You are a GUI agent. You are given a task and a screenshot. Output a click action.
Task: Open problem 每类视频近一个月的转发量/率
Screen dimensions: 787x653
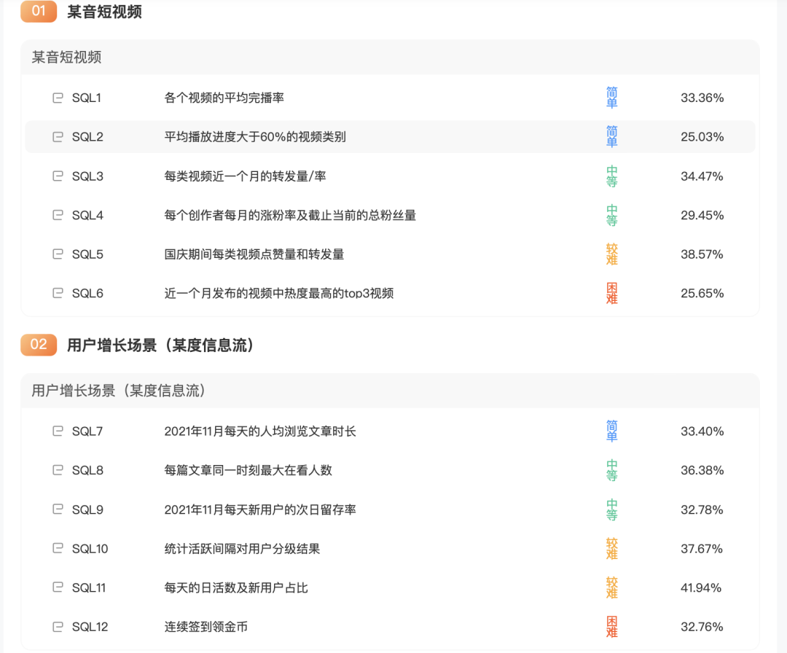pos(245,176)
